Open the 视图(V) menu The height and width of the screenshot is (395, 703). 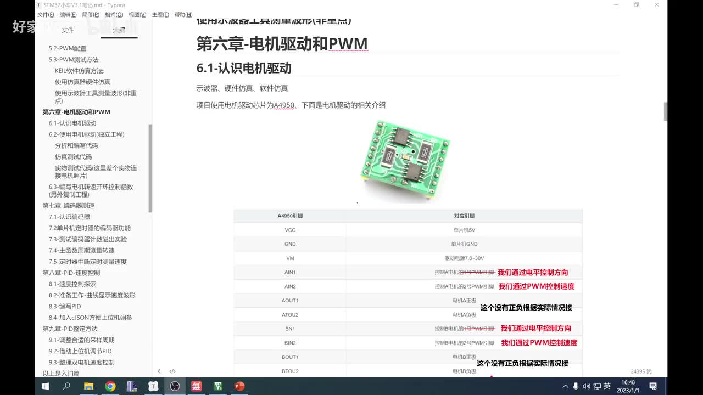tap(137, 15)
